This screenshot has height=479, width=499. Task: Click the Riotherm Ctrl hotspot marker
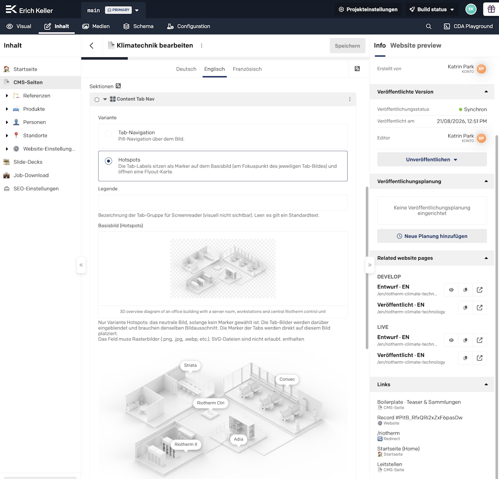(210, 403)
